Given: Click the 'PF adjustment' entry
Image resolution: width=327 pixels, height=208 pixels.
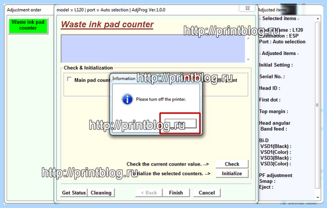Looking at the screenshot, I should coord(275,175).
